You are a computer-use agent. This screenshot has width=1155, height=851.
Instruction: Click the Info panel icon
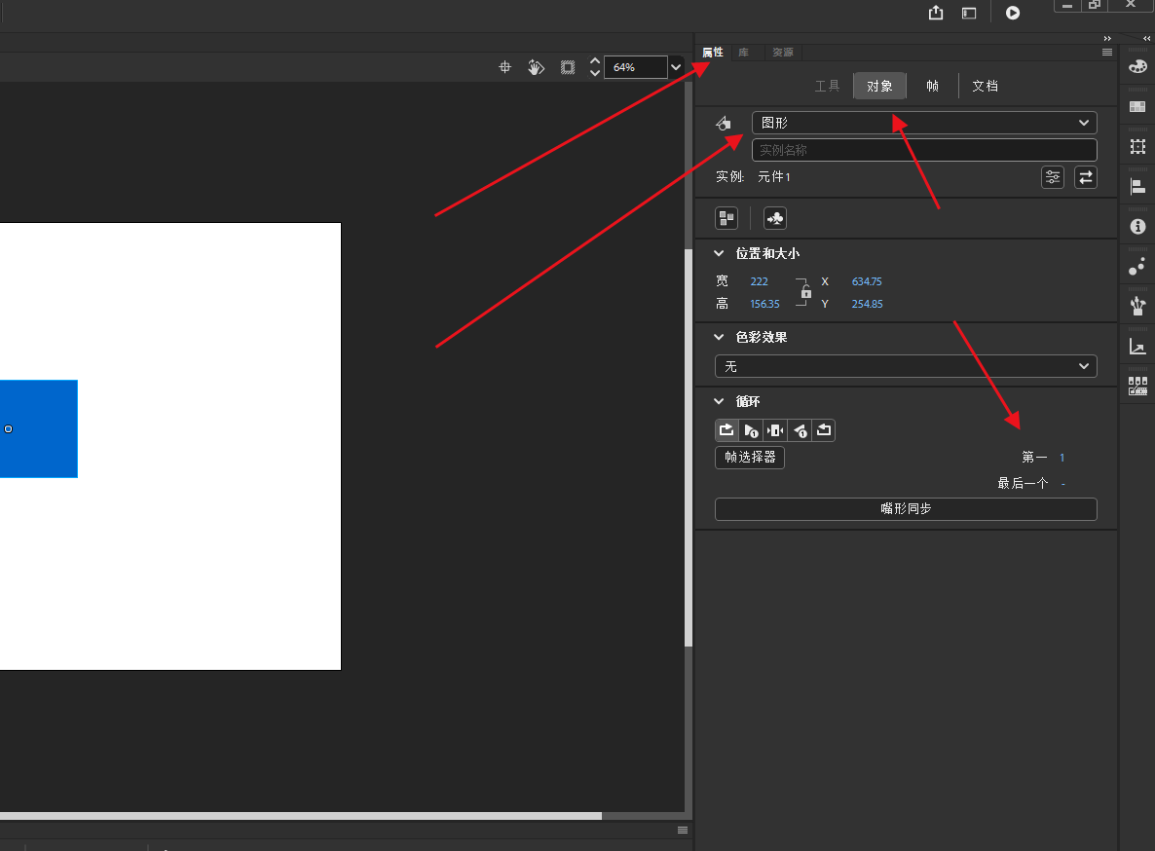(1136, 226)
